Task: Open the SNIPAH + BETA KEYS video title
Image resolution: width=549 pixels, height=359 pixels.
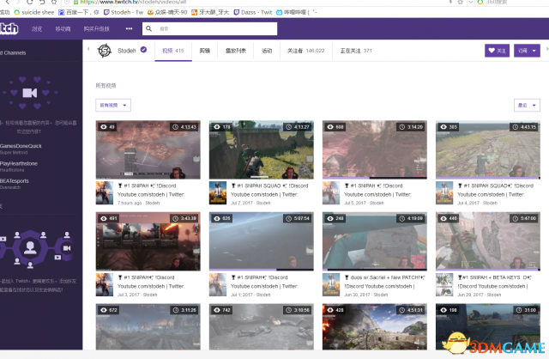Action: [494, 282]
